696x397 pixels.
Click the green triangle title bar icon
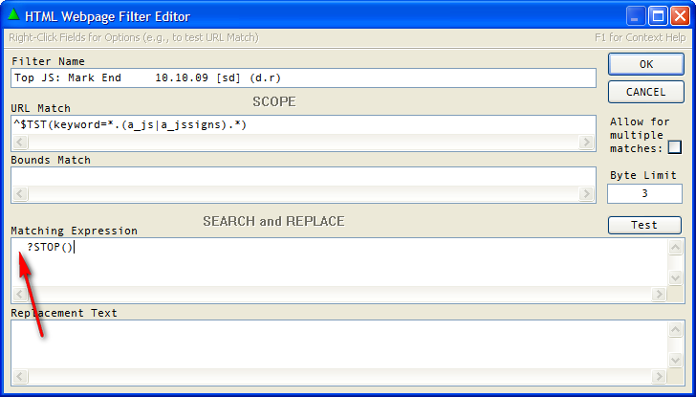[12, 15]
